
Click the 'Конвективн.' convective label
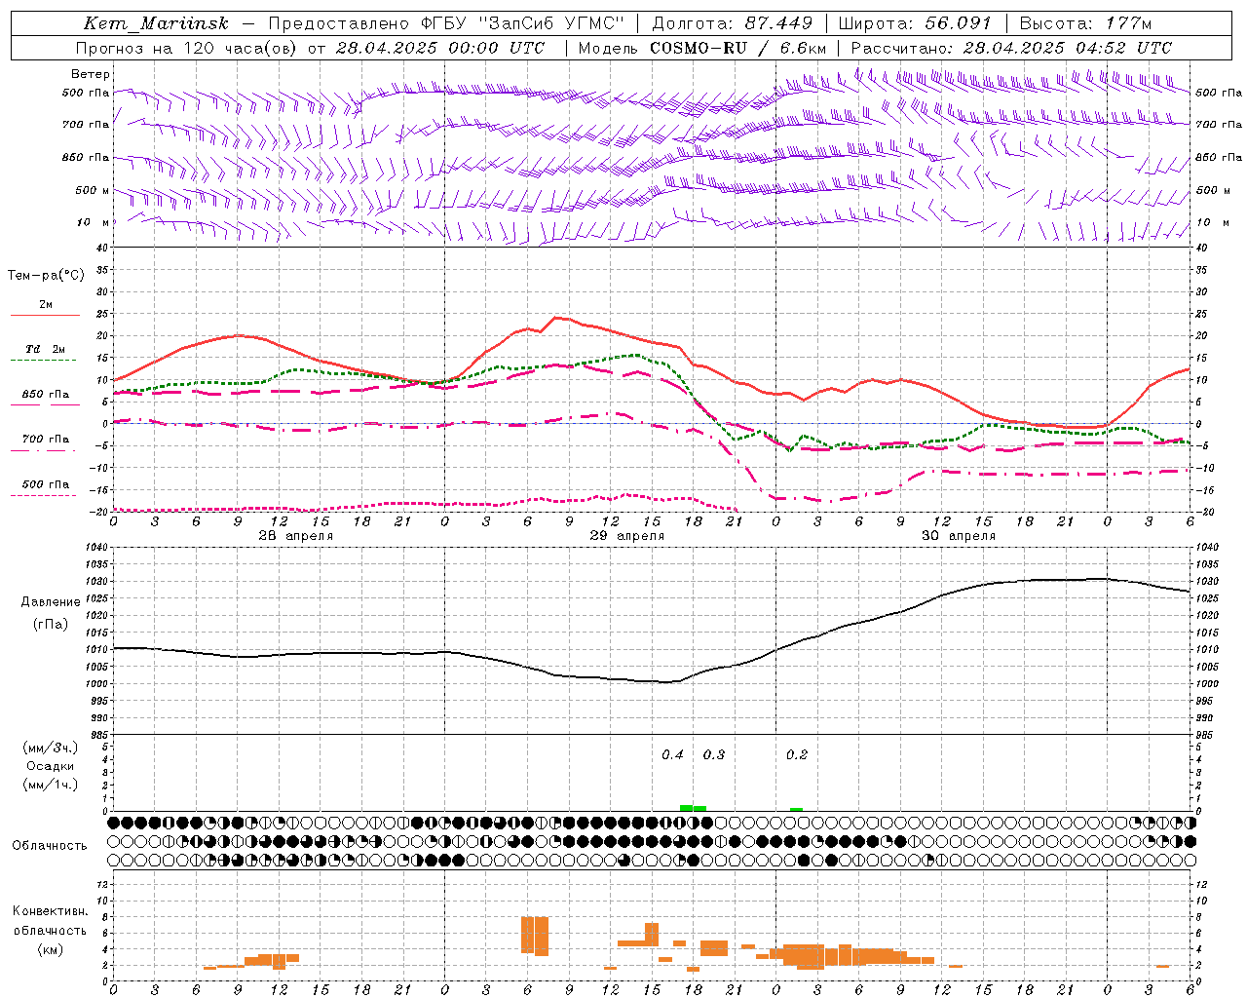tap(51, 911)
